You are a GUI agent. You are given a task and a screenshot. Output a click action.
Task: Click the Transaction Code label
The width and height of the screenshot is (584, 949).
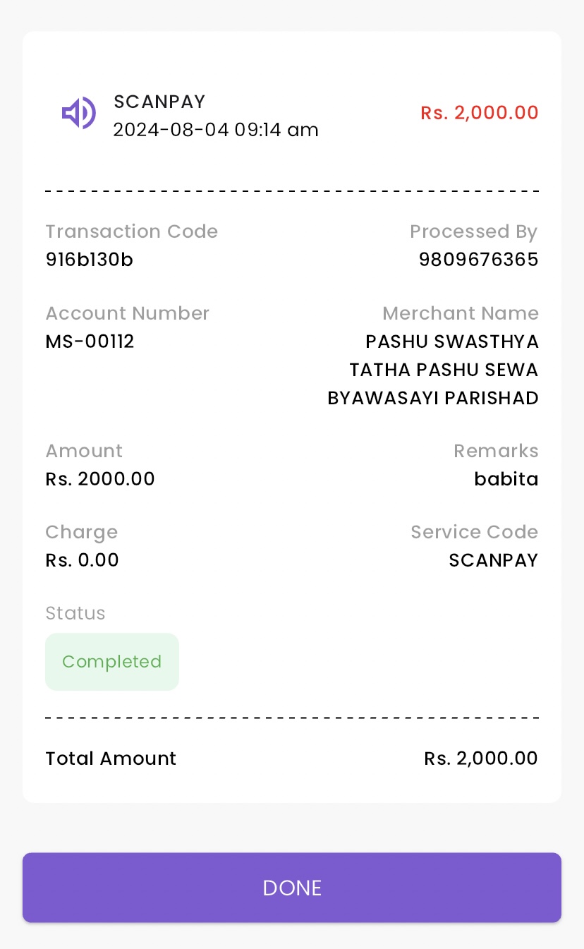tap(132, 231)
